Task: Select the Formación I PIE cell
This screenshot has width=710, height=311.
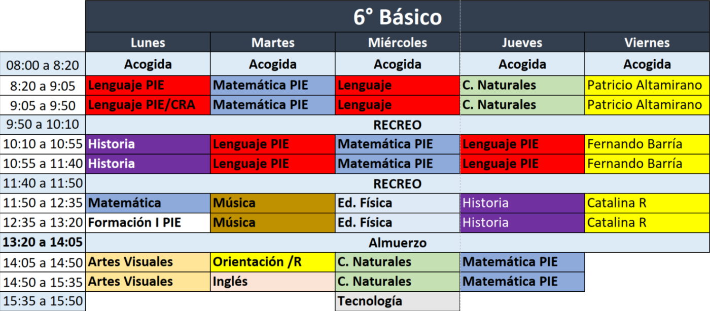Action: [x=148, y=222]
